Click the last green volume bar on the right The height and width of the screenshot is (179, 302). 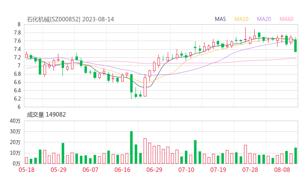(295, 155)
